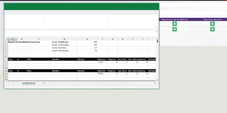
Task: Select column F header
Action: (102, 39)
